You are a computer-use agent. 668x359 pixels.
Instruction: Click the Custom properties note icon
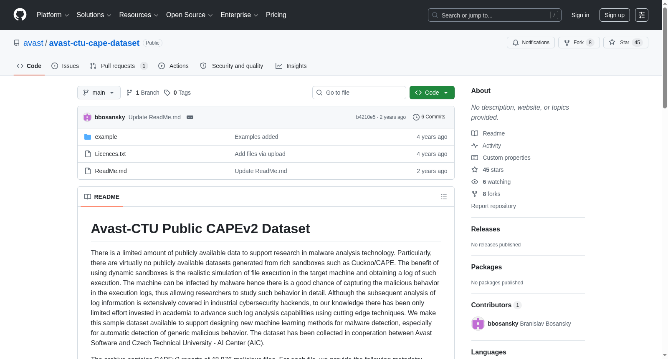point(475,158)
